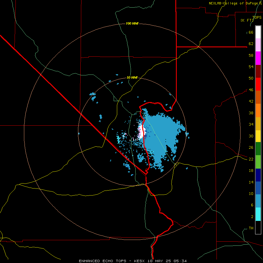Click the 6 legend label
The image size is (263, 263).
pyautogui.click(x=252, y=205)
